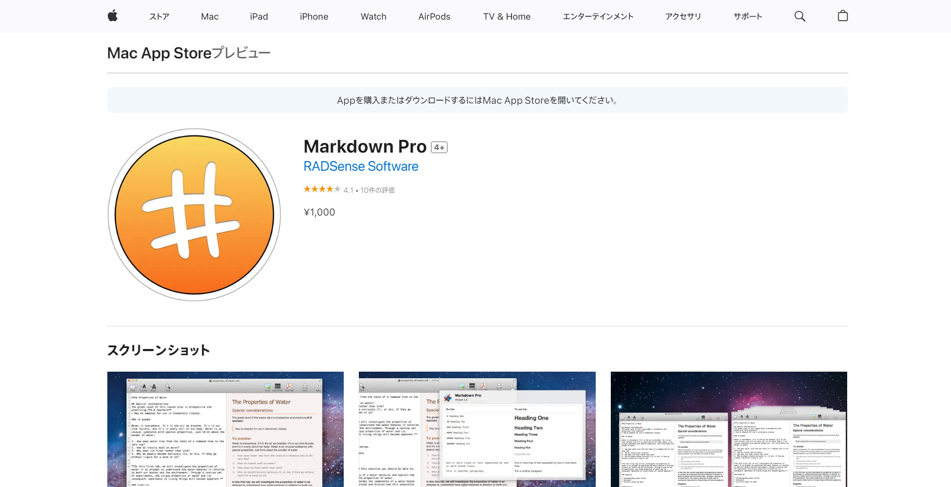Click the Watch navigation item
This screenshot has width=951, height=487.
(373, 16)
